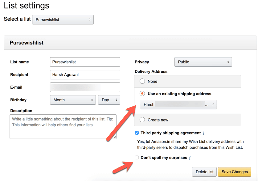Click the E-mail input field

[85, 87]
